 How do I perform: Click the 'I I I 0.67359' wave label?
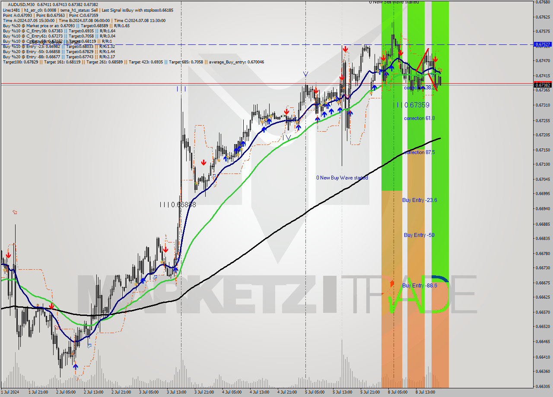[411, 105]
